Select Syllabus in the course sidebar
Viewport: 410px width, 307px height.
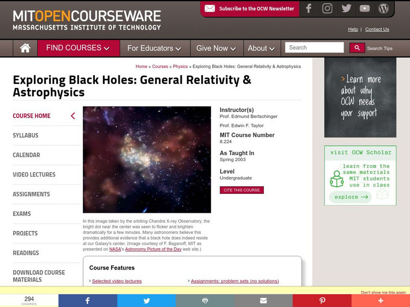click(26, 136)
